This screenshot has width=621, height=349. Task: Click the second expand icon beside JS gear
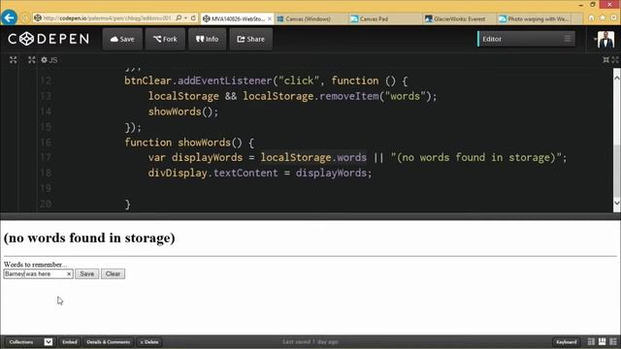point(32,60)
